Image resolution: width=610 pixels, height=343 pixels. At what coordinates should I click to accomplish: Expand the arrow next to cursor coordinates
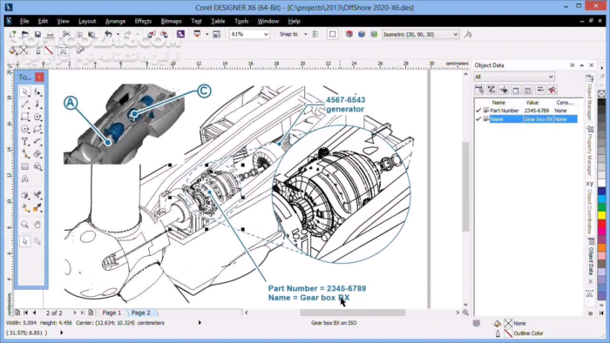(x=62, y=333)
